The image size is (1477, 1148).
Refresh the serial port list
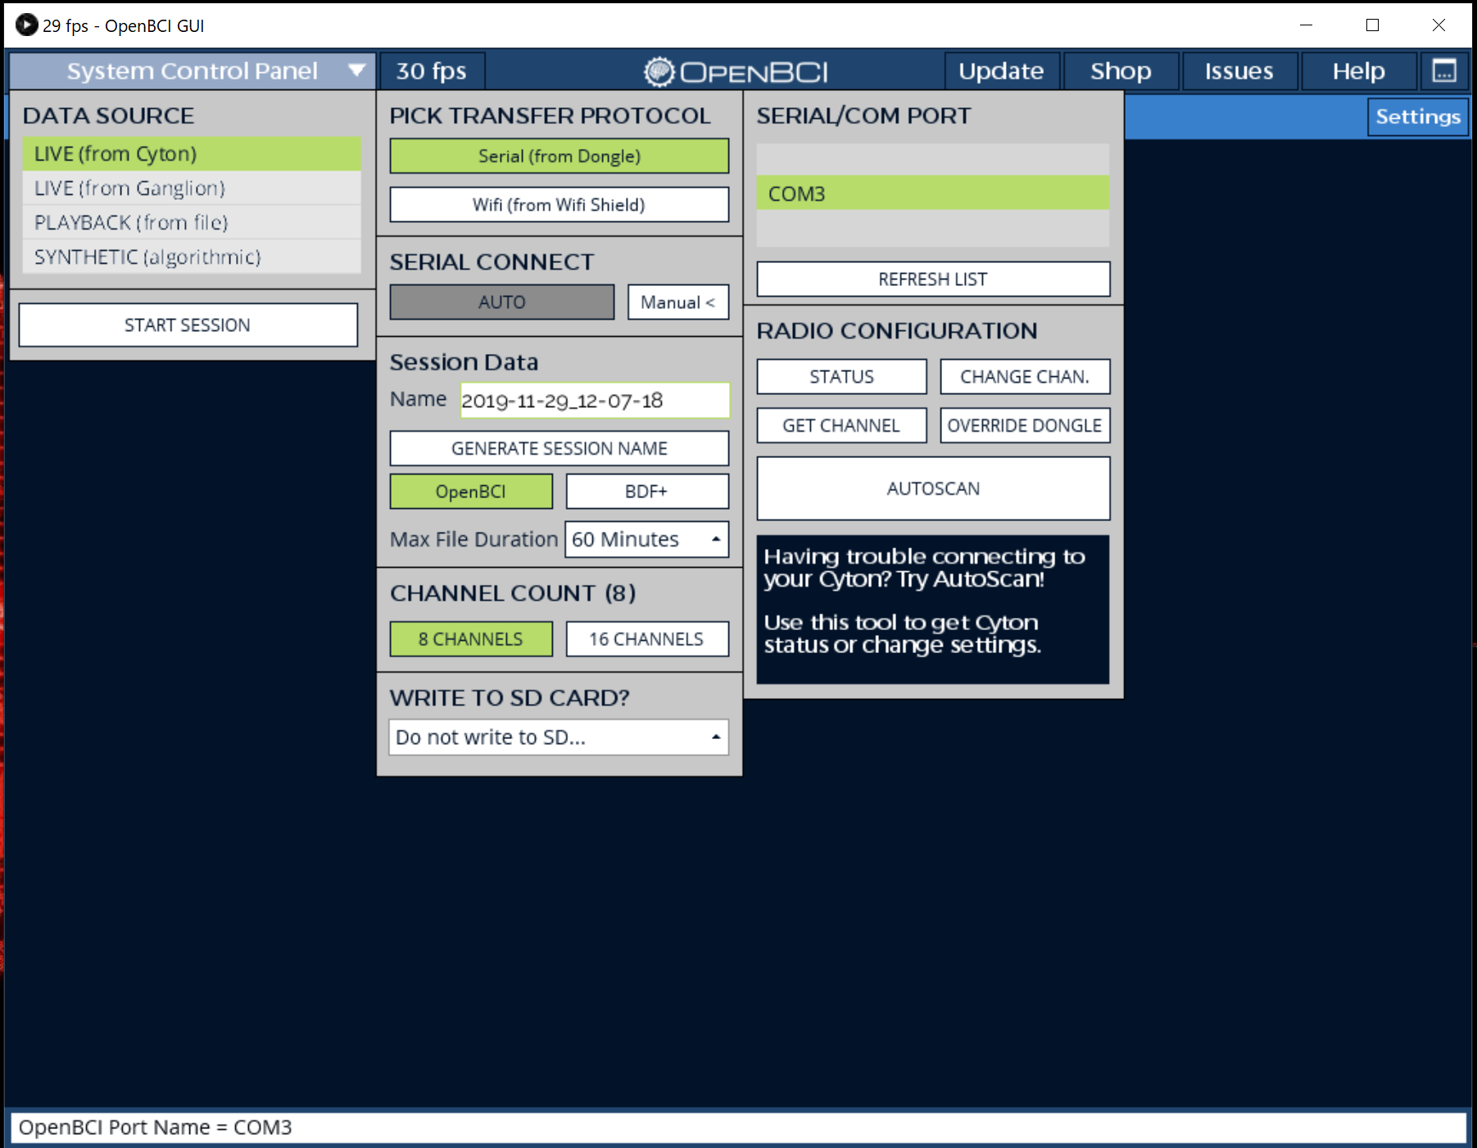932,279
